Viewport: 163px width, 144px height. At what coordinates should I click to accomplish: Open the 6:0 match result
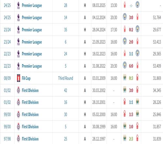[131, 66]
